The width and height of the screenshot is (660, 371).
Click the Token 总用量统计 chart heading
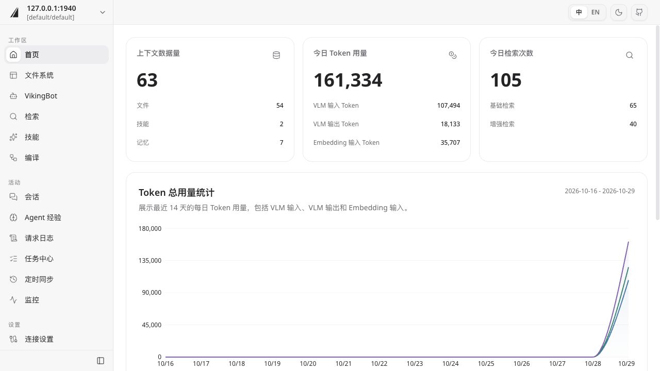pos(176,193)
